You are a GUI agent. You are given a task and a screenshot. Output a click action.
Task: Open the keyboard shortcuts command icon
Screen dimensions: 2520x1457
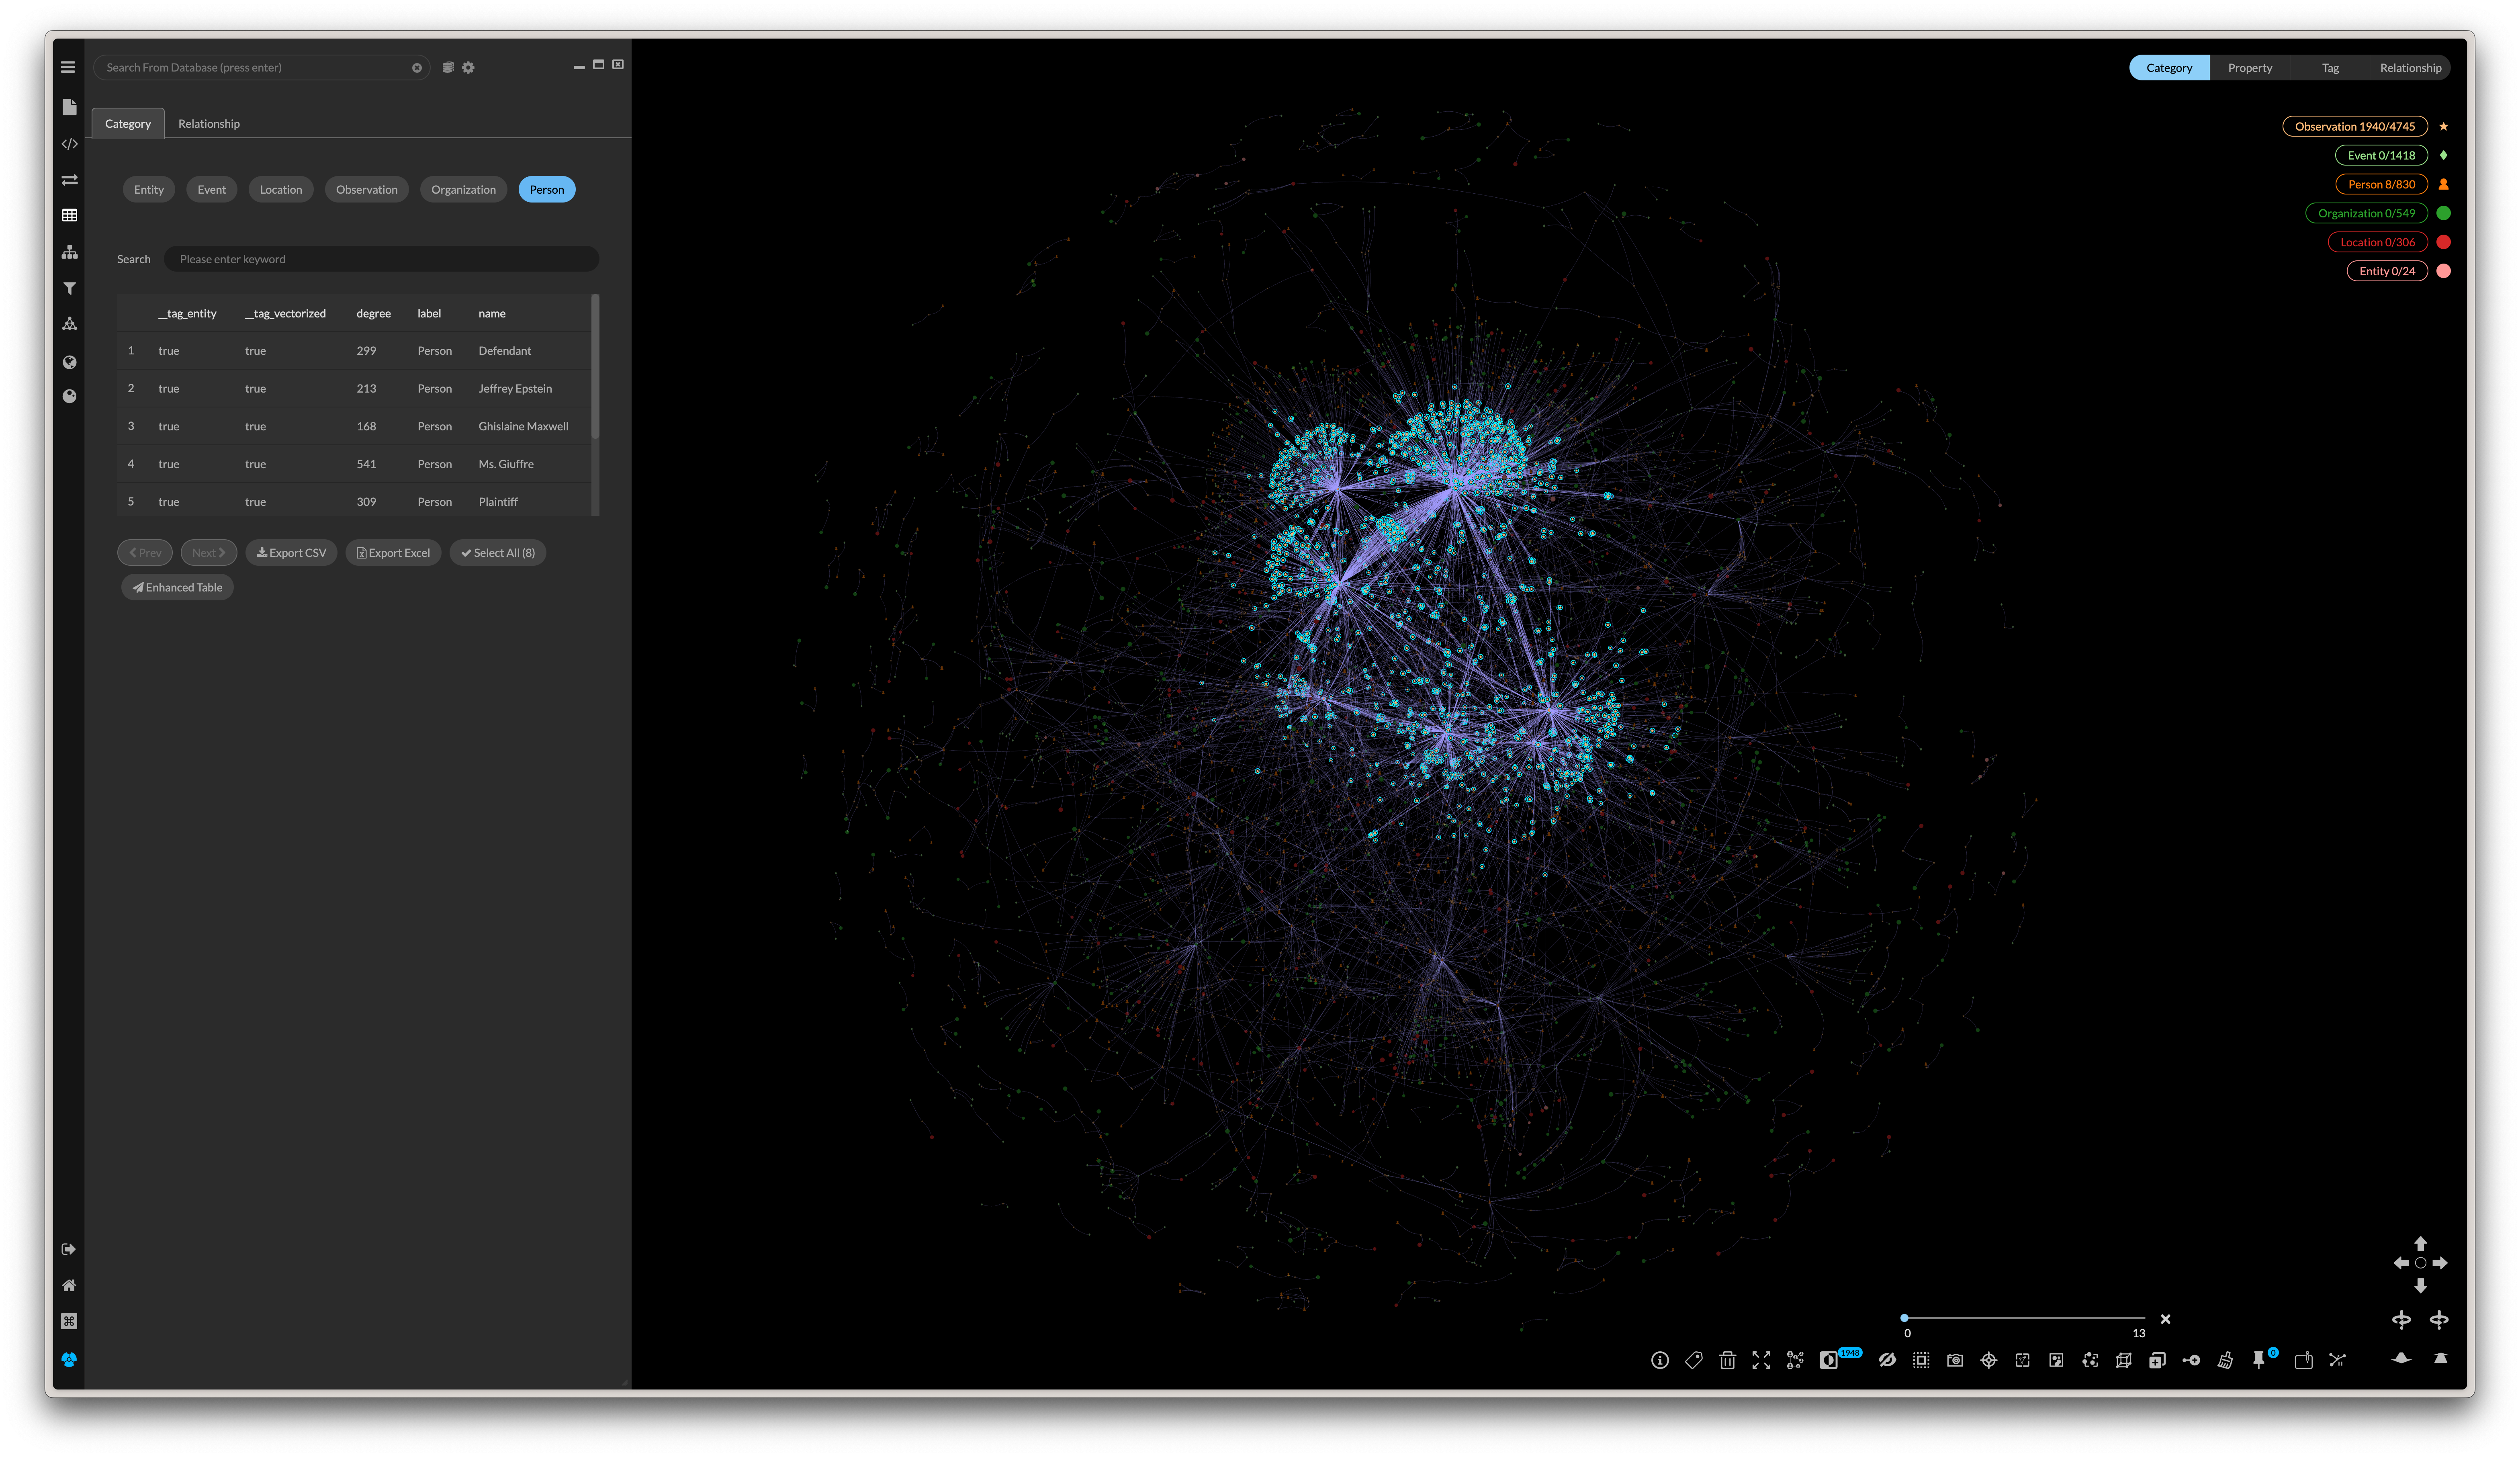[69, 1321]
